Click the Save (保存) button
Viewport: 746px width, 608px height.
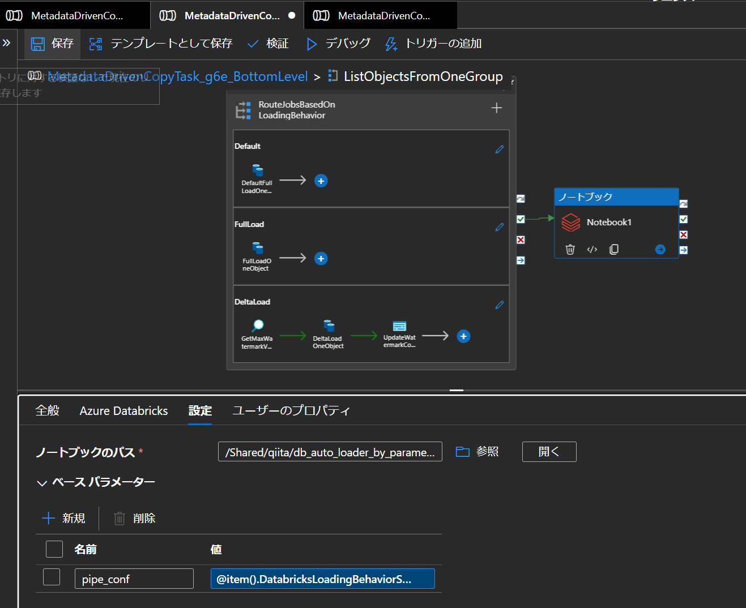coord(52,44)
